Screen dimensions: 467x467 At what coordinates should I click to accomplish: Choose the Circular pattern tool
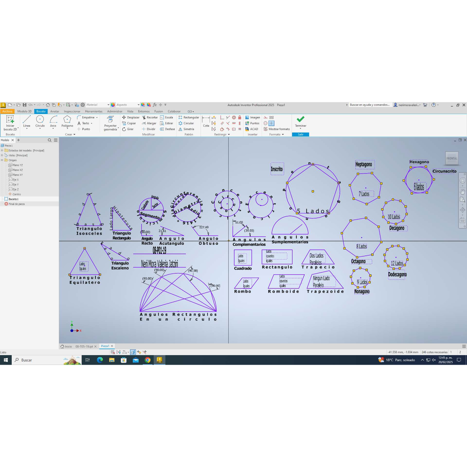point(186,123)
